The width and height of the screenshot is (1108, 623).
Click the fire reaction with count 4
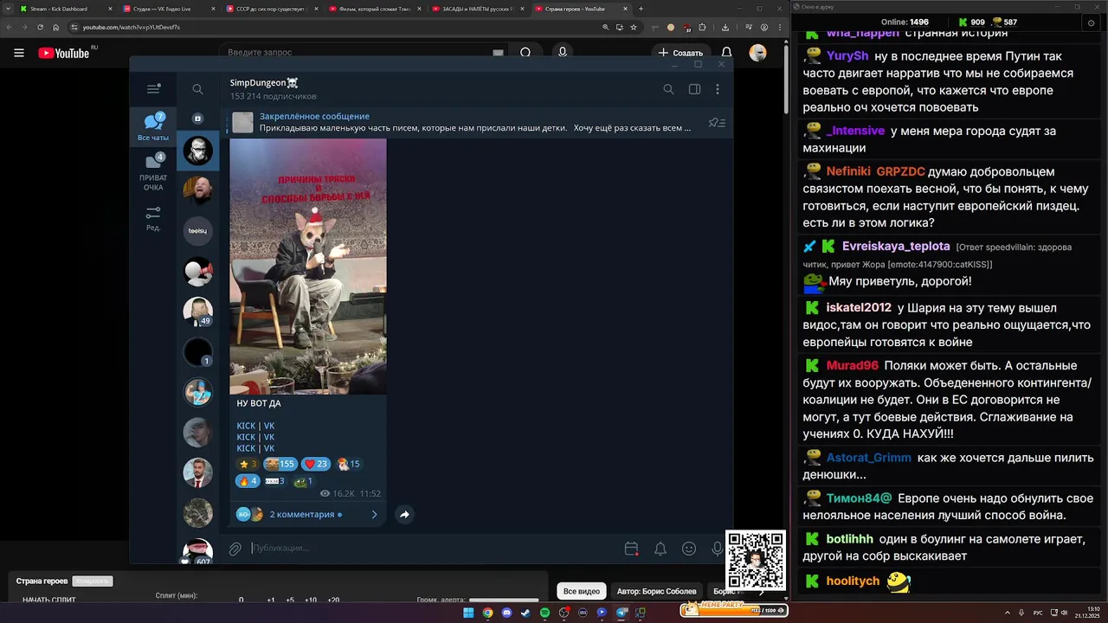click(x=248, y=481)
